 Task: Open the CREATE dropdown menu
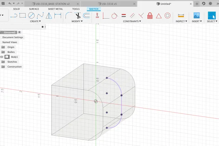pyautogui.click(x=35, y=21)
